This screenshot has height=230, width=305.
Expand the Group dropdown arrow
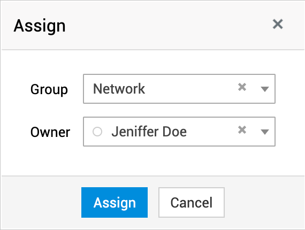pyautogui.click(x=265, y=89)
